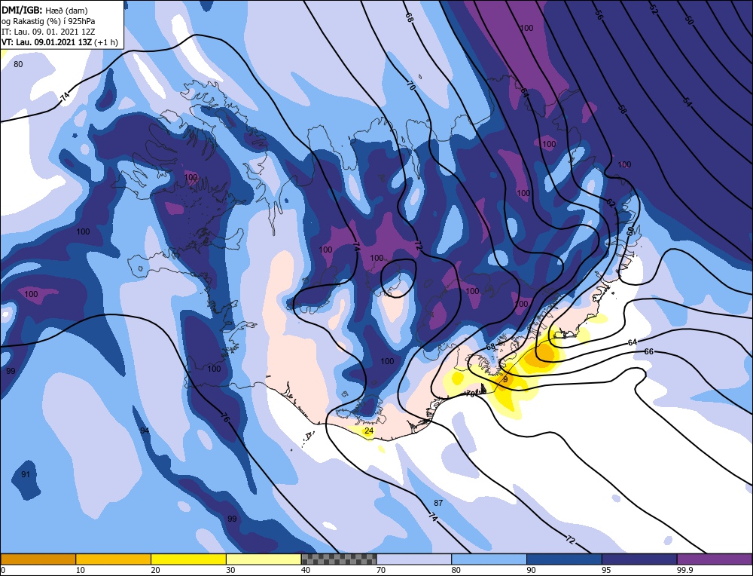
Task: Click the '56' contour label
Action: coord(599,15)
